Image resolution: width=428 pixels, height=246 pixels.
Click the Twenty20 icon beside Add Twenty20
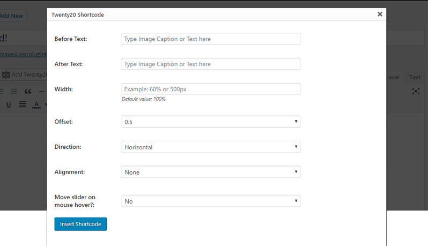click(6, 75)
